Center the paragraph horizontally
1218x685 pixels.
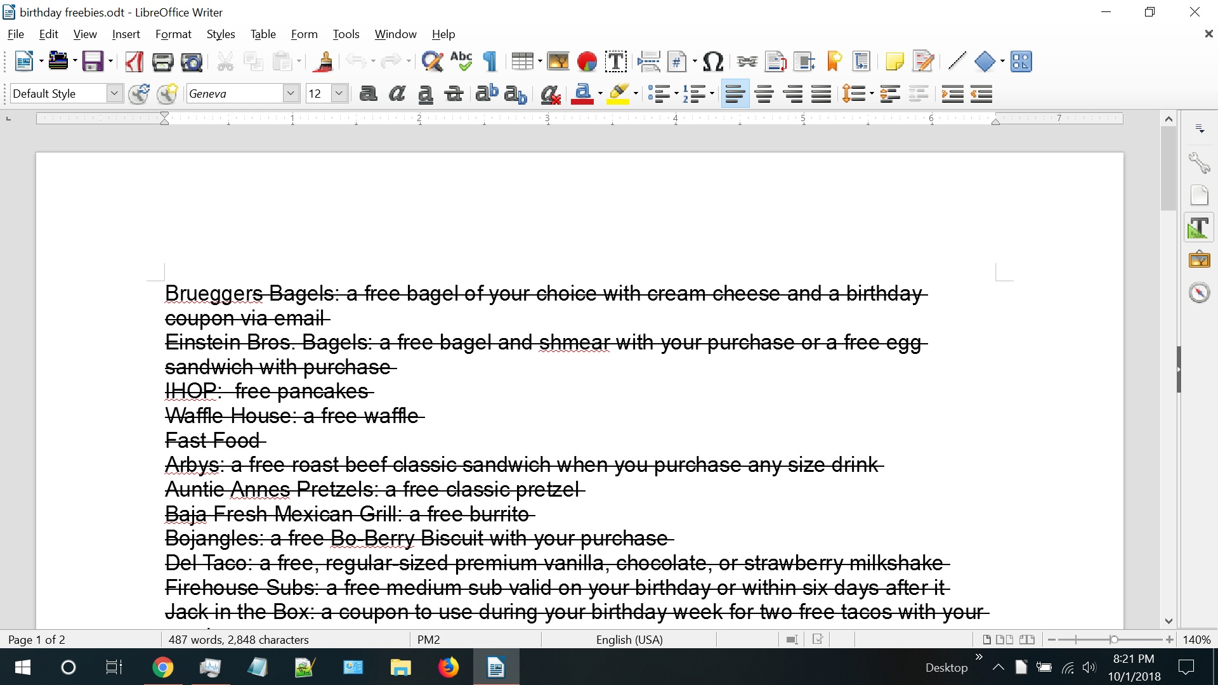[x=764, y=94]
